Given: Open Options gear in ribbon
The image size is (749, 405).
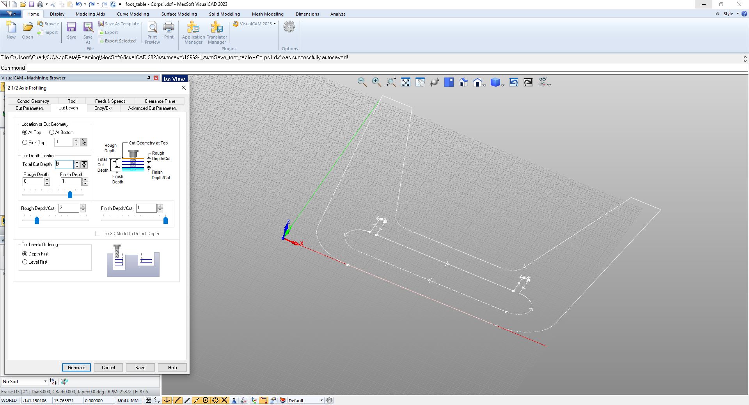Looking at the screenshot, I should [x=289, y=27].
